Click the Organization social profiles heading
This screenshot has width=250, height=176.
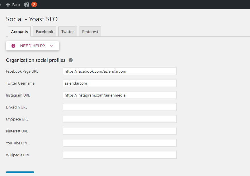(36, 60)
